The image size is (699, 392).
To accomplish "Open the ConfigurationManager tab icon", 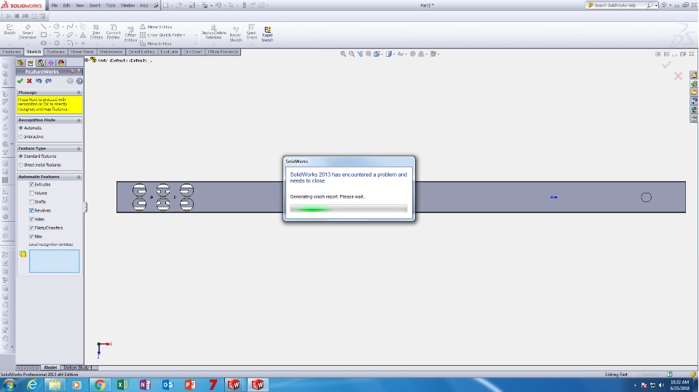I will pyautogui.click(x=41, y=63).
